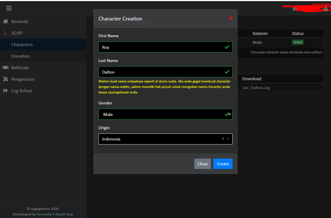Open the Characters menu item
Viewport: 331px width, 218px height.
pos(22,45)
